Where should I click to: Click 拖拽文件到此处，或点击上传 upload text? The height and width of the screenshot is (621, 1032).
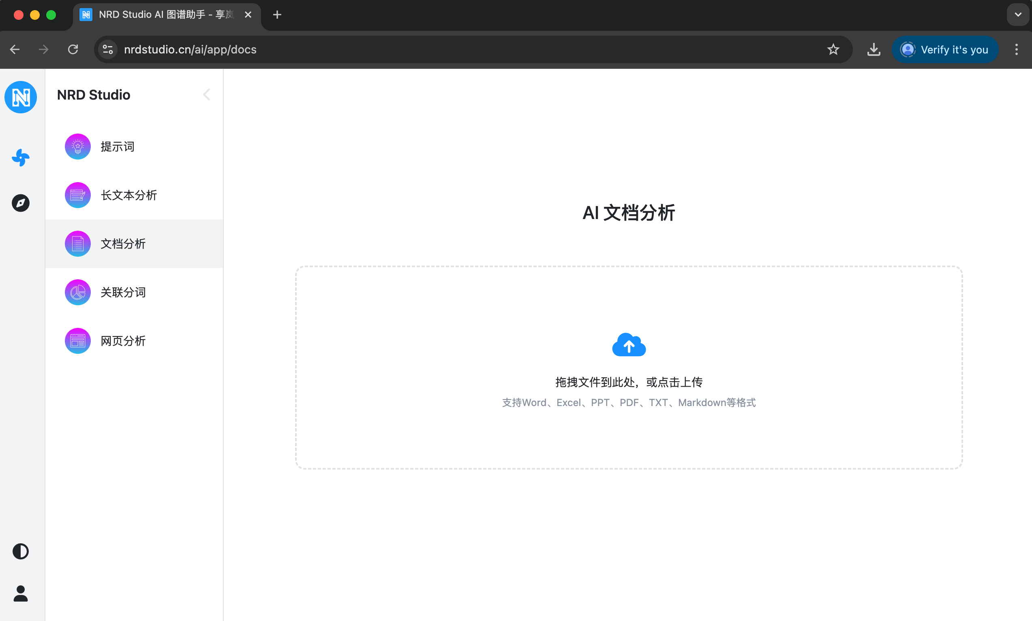[x=629, y=382]
